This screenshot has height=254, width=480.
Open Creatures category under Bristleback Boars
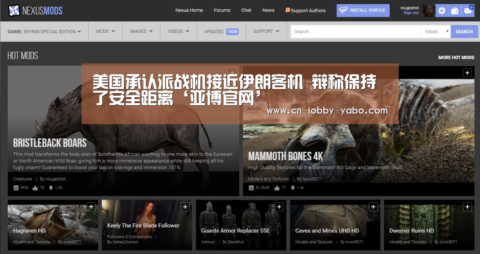click(x=23, y=179)
